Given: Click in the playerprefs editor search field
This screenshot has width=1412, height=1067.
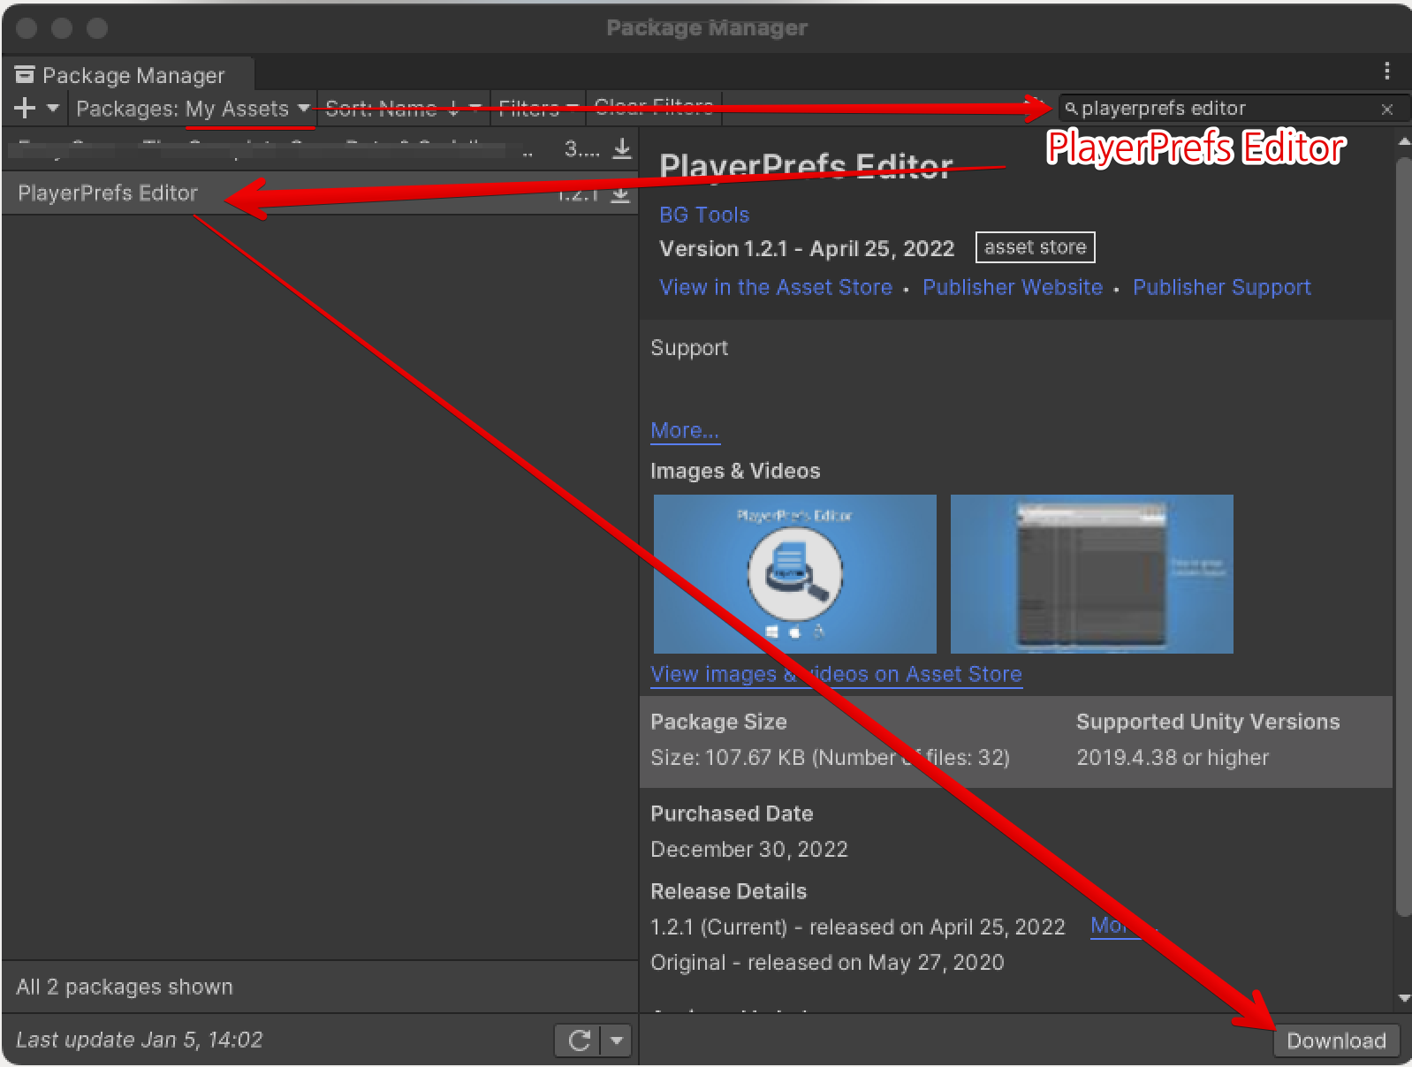Looking at the screenshot, I should pyautogui.click(x=1219, y=109).
